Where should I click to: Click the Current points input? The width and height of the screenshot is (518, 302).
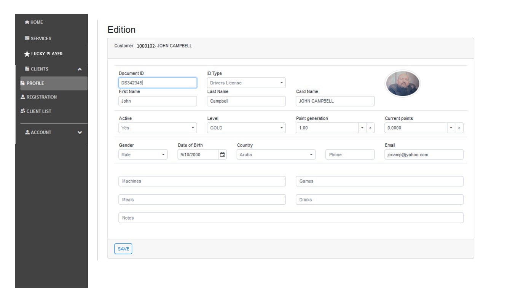point(416,128)
